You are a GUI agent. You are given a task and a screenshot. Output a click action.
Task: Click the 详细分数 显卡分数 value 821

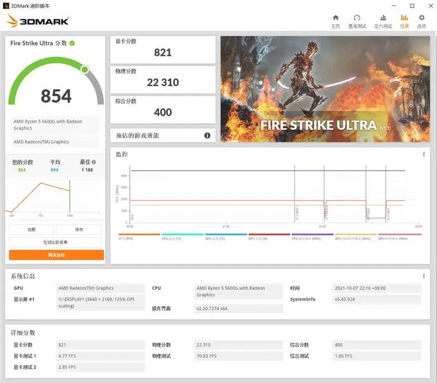100,345
